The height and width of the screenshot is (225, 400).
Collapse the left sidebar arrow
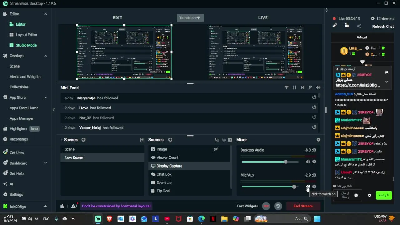53,109
